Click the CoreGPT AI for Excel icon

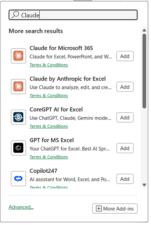tap(18, 117)
